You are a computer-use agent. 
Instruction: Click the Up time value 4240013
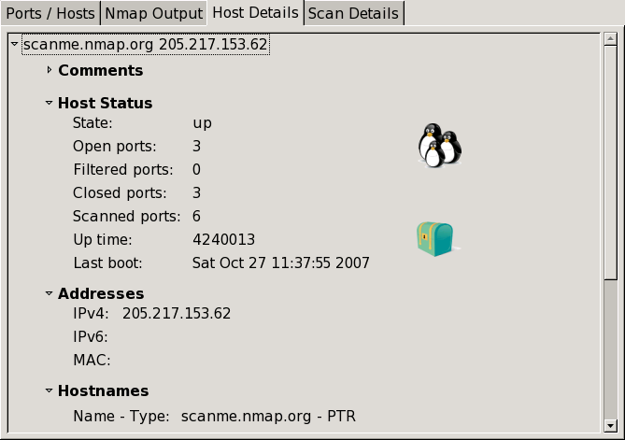(223, 239)
